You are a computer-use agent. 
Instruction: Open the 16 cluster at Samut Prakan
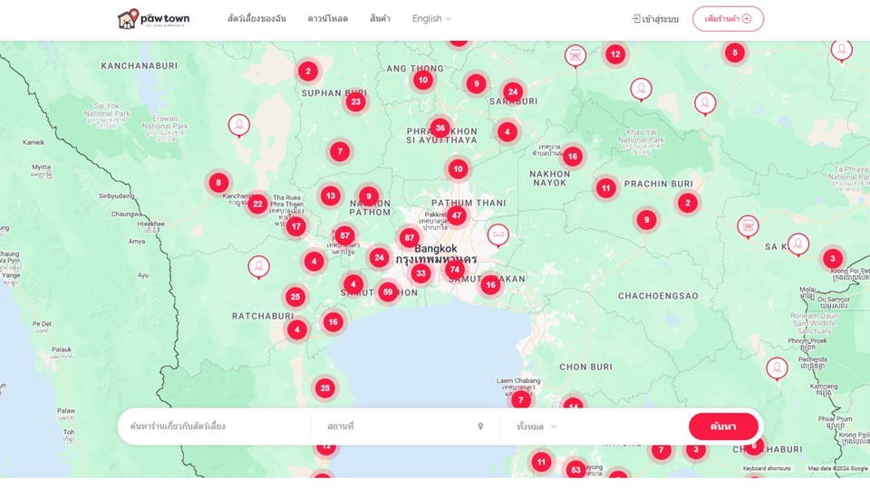point(490,285)
